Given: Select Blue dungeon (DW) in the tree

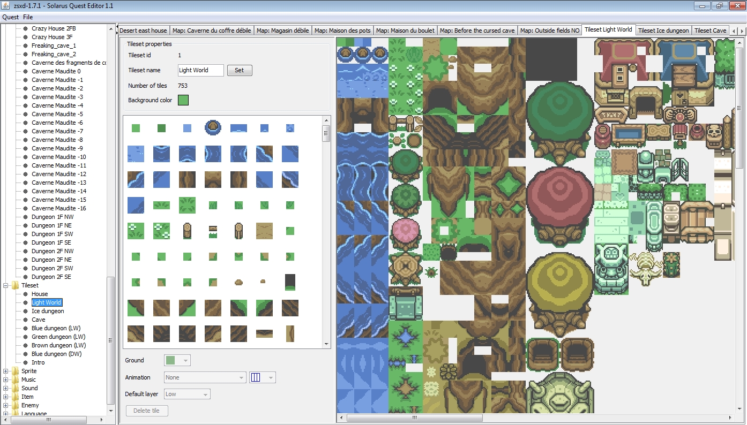Looking at the screenshot, I should [x=57, y=354].
